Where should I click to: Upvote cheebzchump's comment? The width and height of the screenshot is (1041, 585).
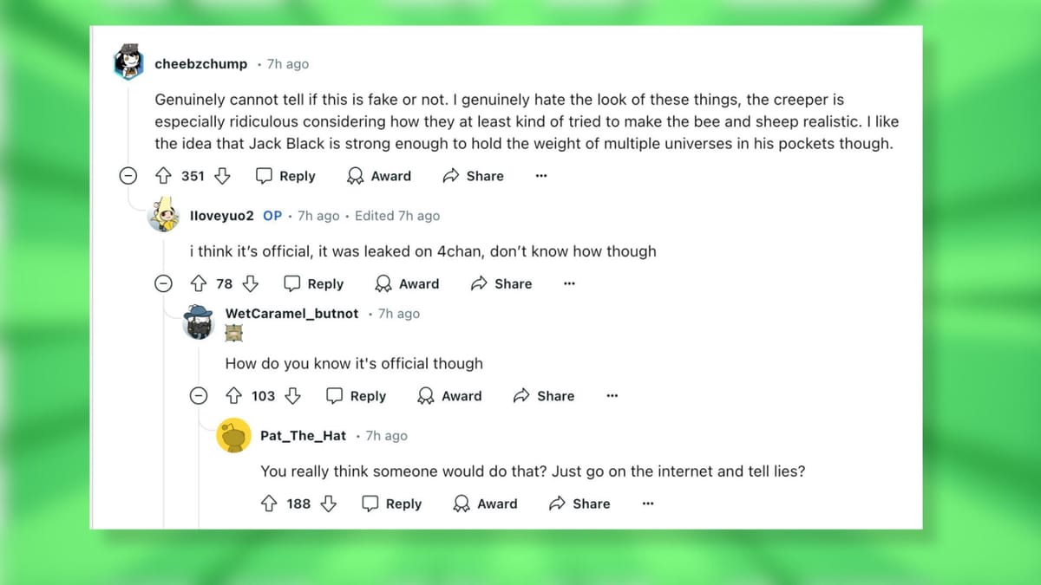click(163, 176)
